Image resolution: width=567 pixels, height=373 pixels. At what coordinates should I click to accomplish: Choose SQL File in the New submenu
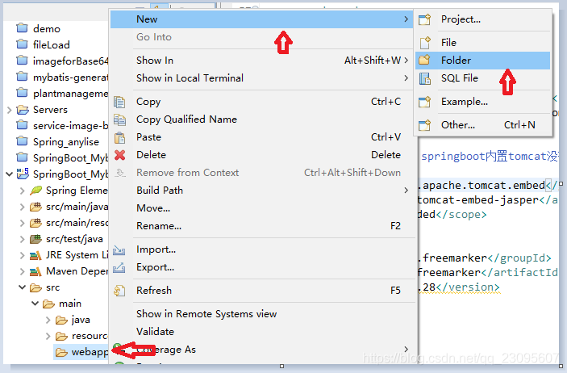pos(483,78)
